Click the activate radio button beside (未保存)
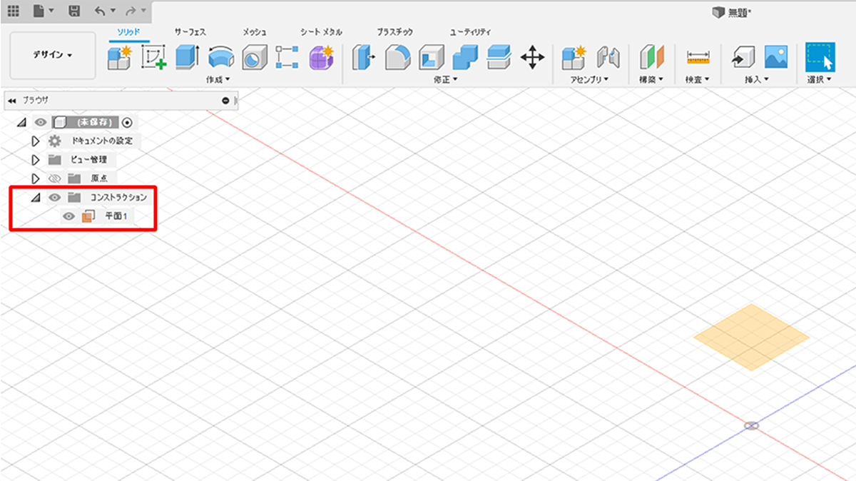856x481 pixels. (x=128, y=122)
